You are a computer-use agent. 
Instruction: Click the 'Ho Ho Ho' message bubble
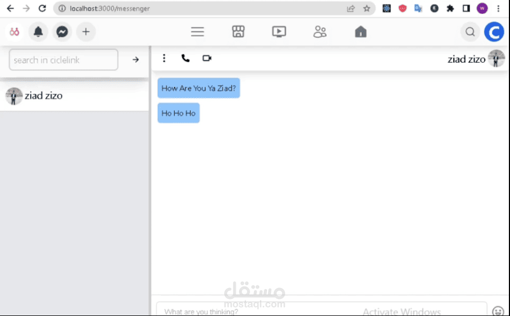pyautogui.click(x=179, y=113)
